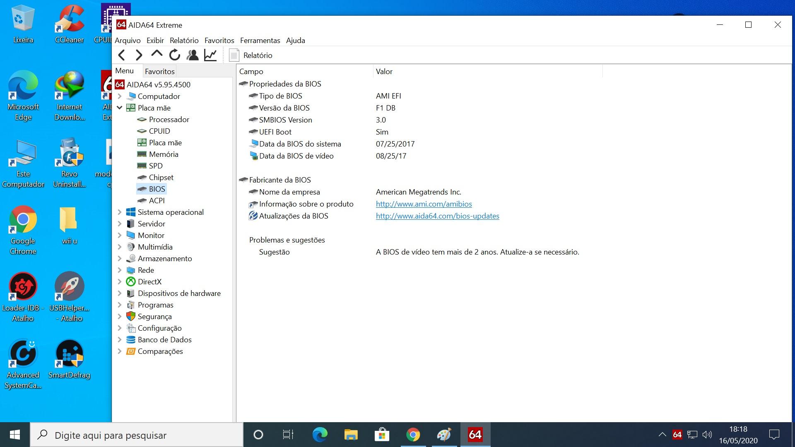
Task: Expand the Armazenamento tree node
Action: pos(120,258)
